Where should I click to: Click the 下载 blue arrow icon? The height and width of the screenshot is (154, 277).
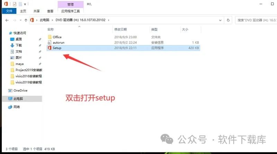12,45
